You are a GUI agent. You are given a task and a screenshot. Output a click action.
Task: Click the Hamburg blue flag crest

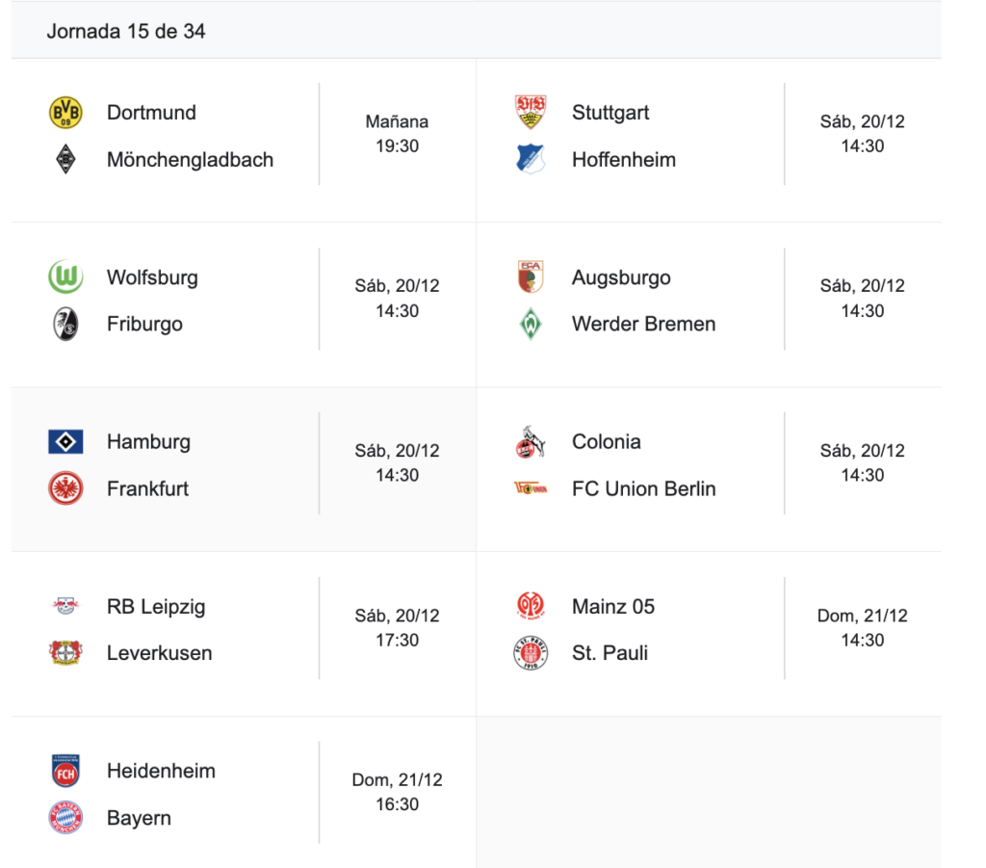[65, 442]
